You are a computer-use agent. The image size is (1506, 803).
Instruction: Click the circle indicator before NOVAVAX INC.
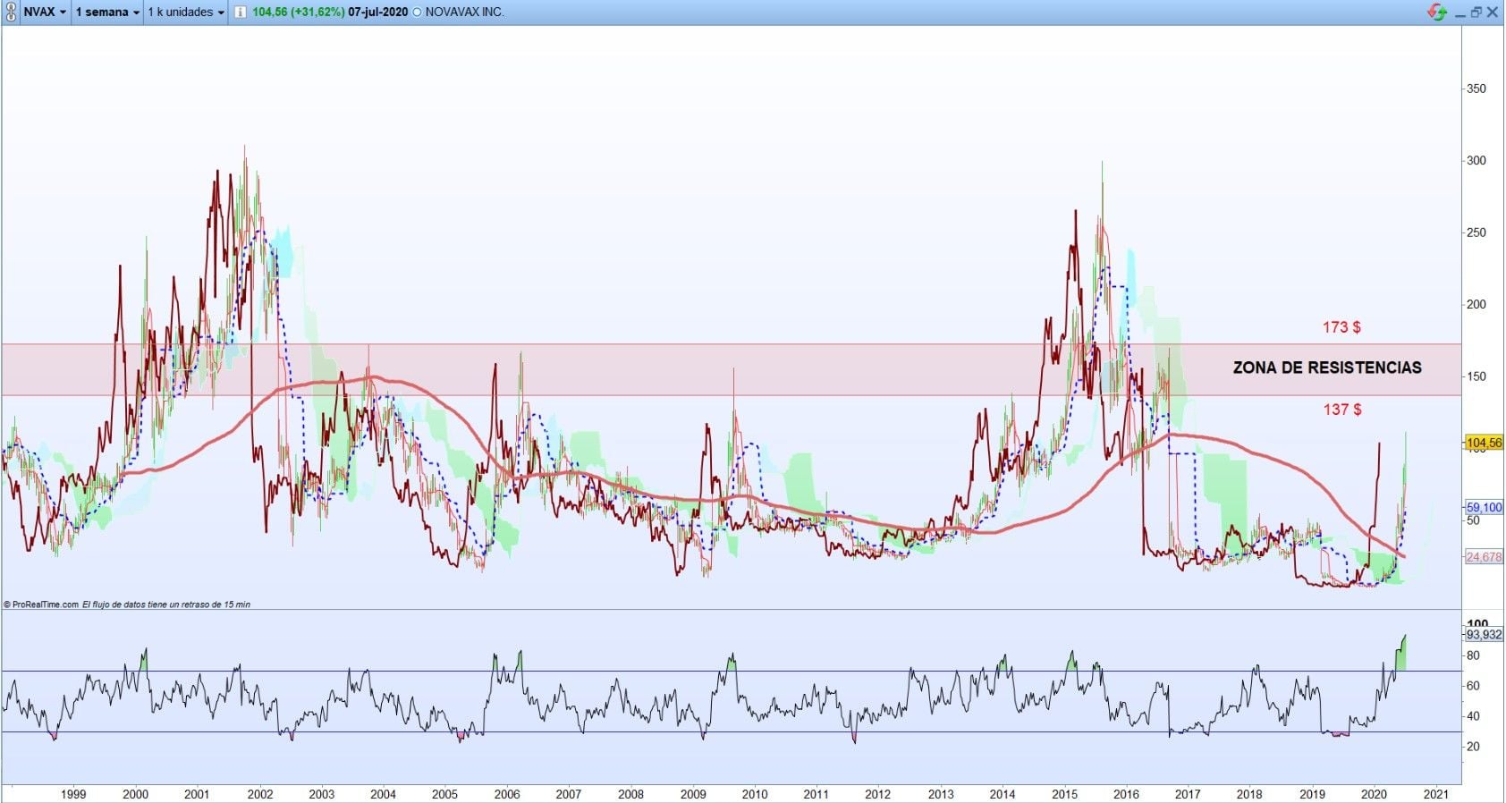point(417,13)
